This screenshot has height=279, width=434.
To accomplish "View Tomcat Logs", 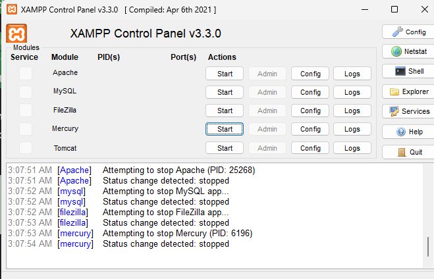I will (x=352, y=148).
